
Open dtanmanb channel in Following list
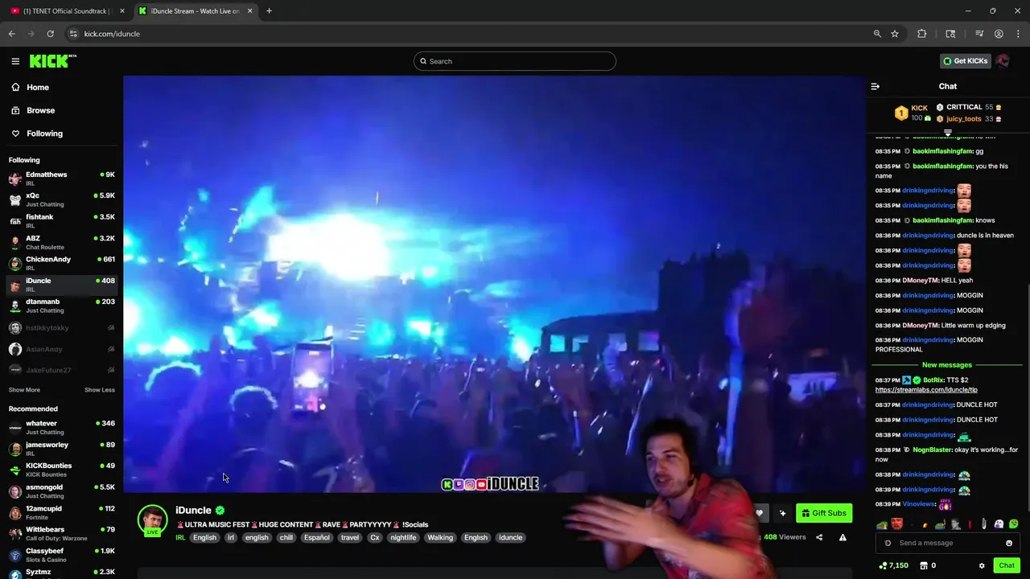click(61, 306)
